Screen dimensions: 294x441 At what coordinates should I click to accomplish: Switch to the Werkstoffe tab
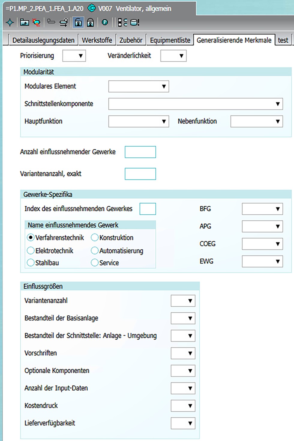[97, 40]
